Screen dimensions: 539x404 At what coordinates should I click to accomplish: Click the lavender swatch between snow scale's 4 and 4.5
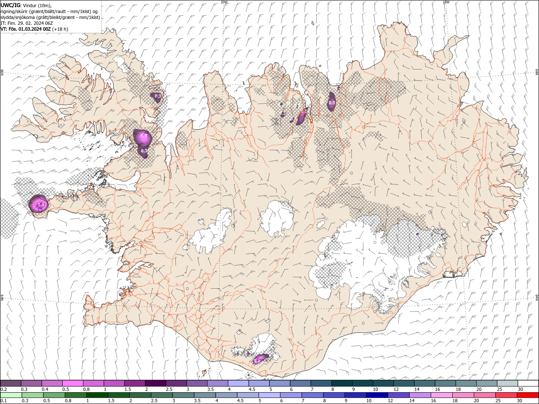tap(238, 383)
